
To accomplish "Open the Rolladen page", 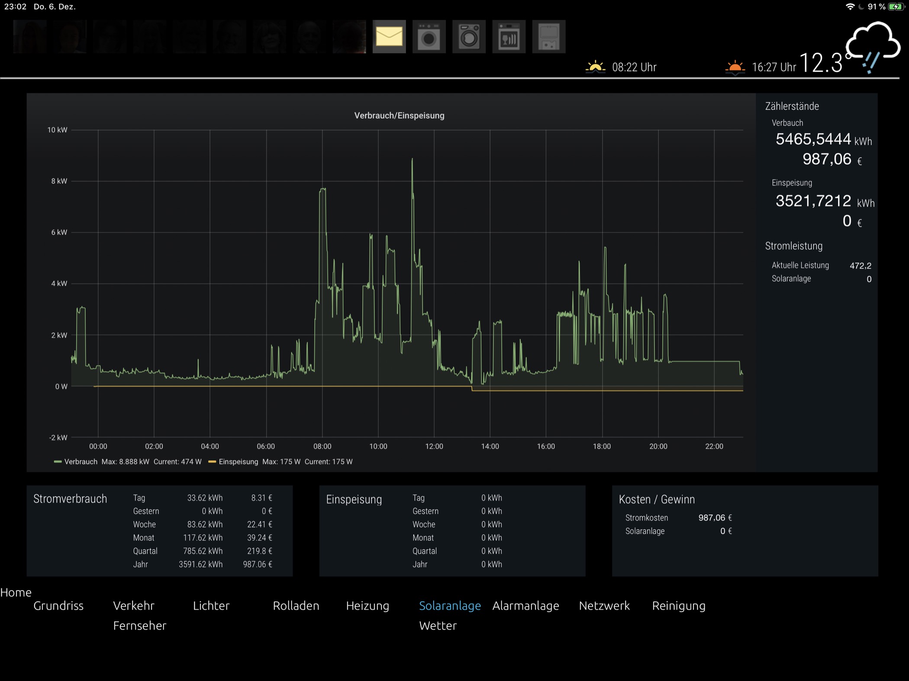I will tap(296, 606).
